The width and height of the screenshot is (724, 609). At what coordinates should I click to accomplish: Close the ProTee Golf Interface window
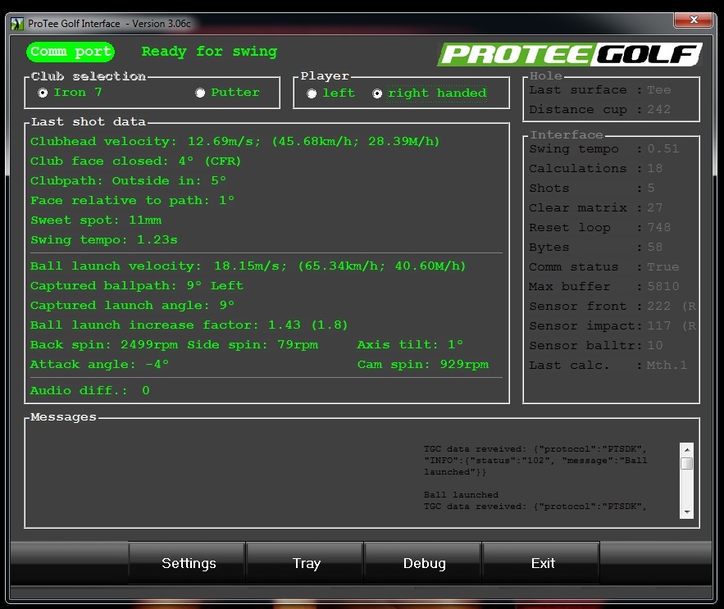pos(694,20)
